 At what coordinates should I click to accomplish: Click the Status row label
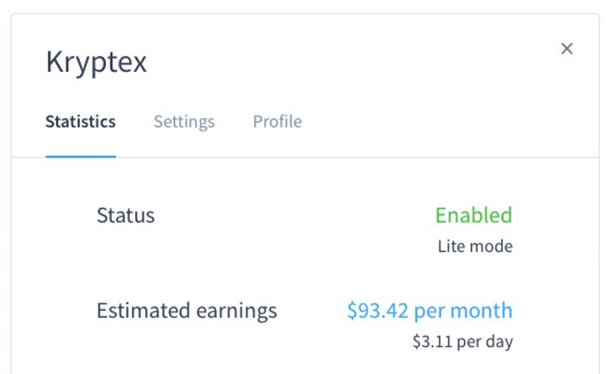click(125, 215)
